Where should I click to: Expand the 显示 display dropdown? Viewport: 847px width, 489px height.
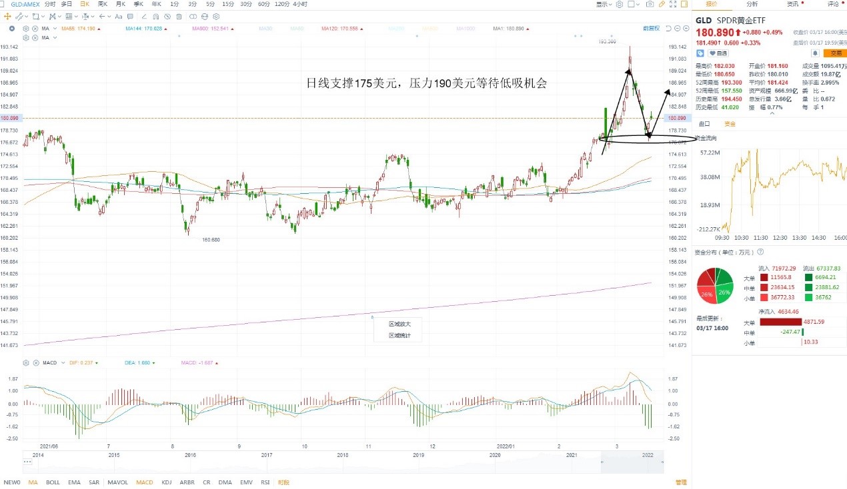(604, 4)
